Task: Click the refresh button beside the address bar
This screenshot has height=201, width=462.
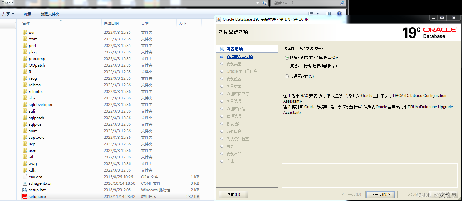Action: pyautogui.click(x=265, y=3)
